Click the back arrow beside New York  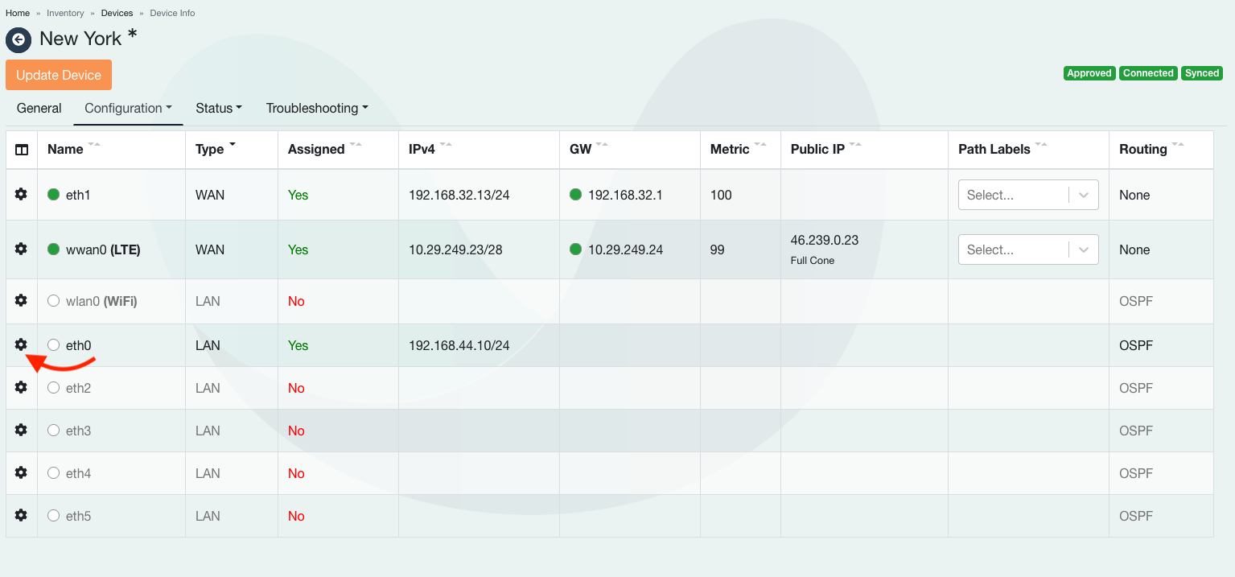click(19, 39)
